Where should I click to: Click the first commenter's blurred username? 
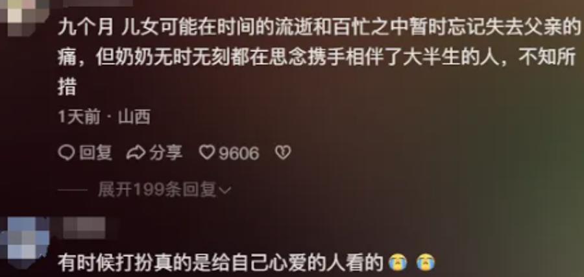97,3
